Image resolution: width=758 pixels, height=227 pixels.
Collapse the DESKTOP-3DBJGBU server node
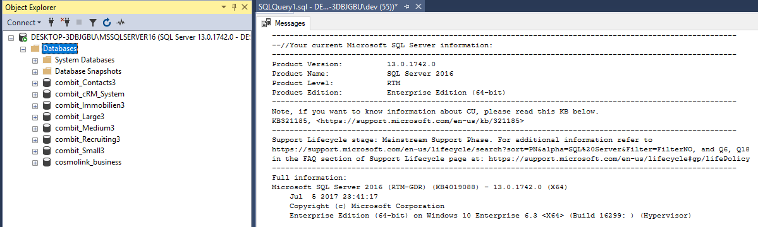click(11, 37)
